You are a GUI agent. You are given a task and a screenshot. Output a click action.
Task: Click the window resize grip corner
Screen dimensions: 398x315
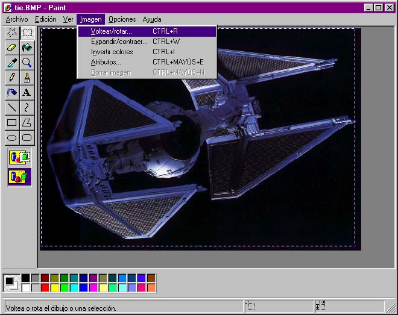[x=390, y=307]
